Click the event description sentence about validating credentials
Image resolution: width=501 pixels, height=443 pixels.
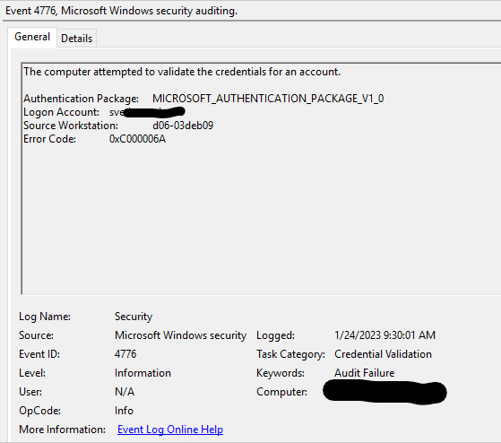(182, 72)
